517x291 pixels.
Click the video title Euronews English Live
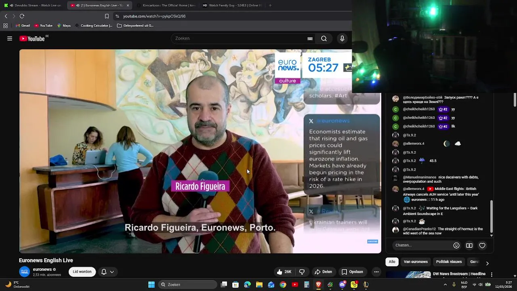pyautogui.click(x=46, y=261)
